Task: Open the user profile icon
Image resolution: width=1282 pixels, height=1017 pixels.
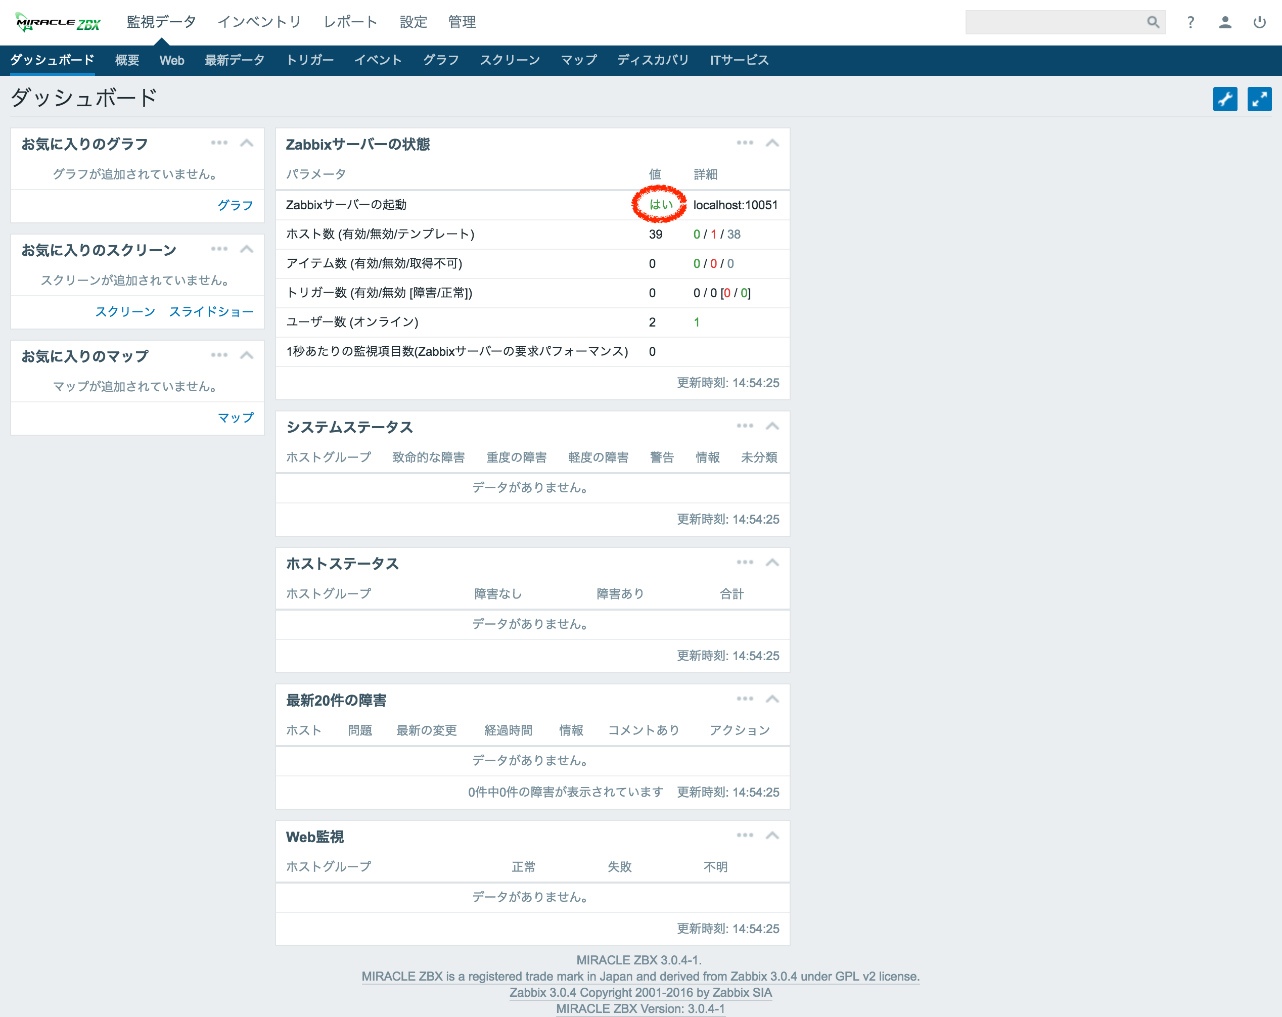Action: coord(1225,22)
